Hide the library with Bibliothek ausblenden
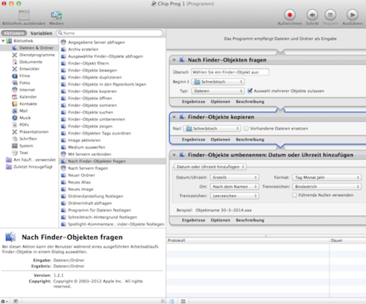Screen dimensions: 366x304 [23, 14]
